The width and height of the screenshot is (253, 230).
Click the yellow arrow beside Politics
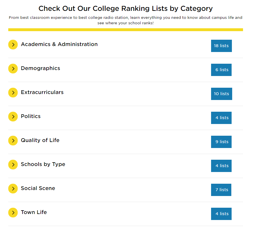pos(13,117)
